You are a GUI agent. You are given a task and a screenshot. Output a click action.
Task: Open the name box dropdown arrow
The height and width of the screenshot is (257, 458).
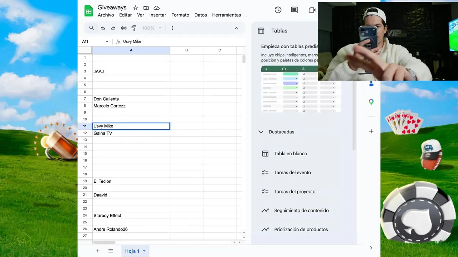(107, 41)
